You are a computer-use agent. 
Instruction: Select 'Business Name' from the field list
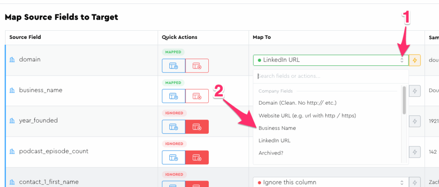pos(277,128)
